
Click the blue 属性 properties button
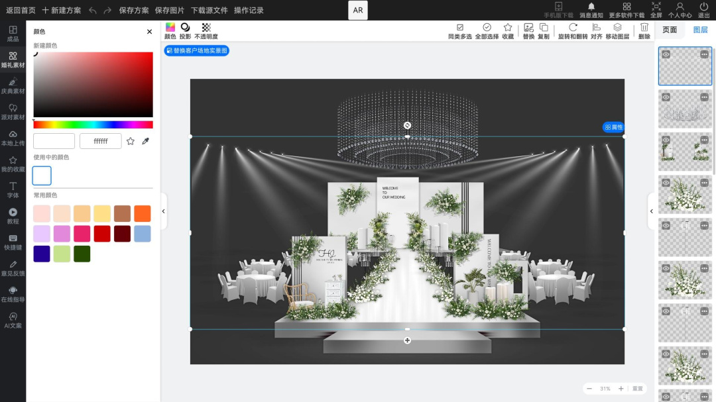(613, 127)
